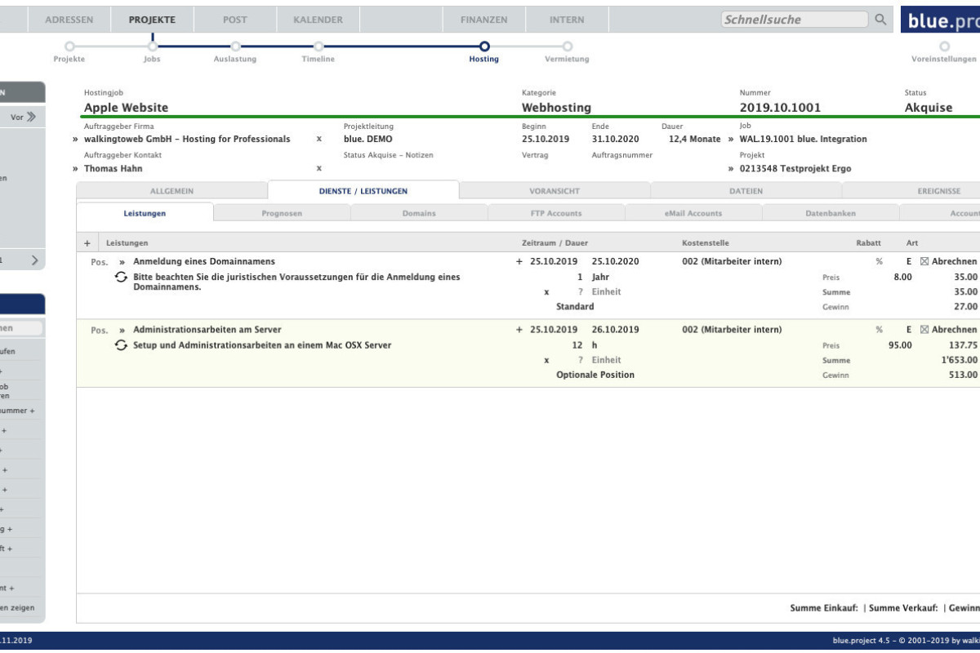Click x beside Administrationsarbeiten Einheit field
The width and height of the screenshot is (980, 653).
(546, 360)
